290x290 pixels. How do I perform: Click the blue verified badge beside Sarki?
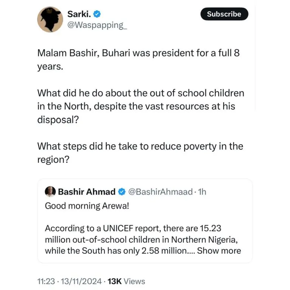(x=97, y=14)
